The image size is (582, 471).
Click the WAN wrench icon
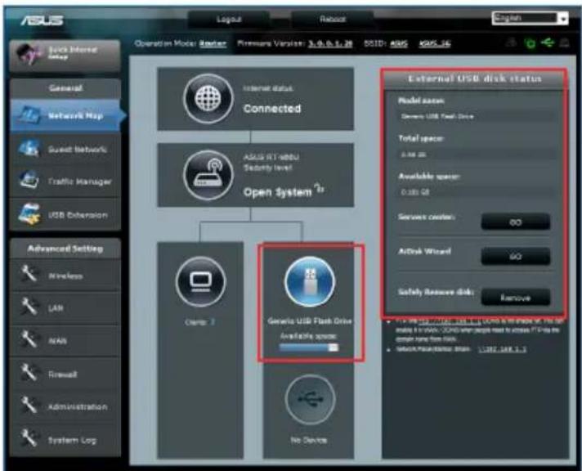pyautogui.click(x=29, y=340)
